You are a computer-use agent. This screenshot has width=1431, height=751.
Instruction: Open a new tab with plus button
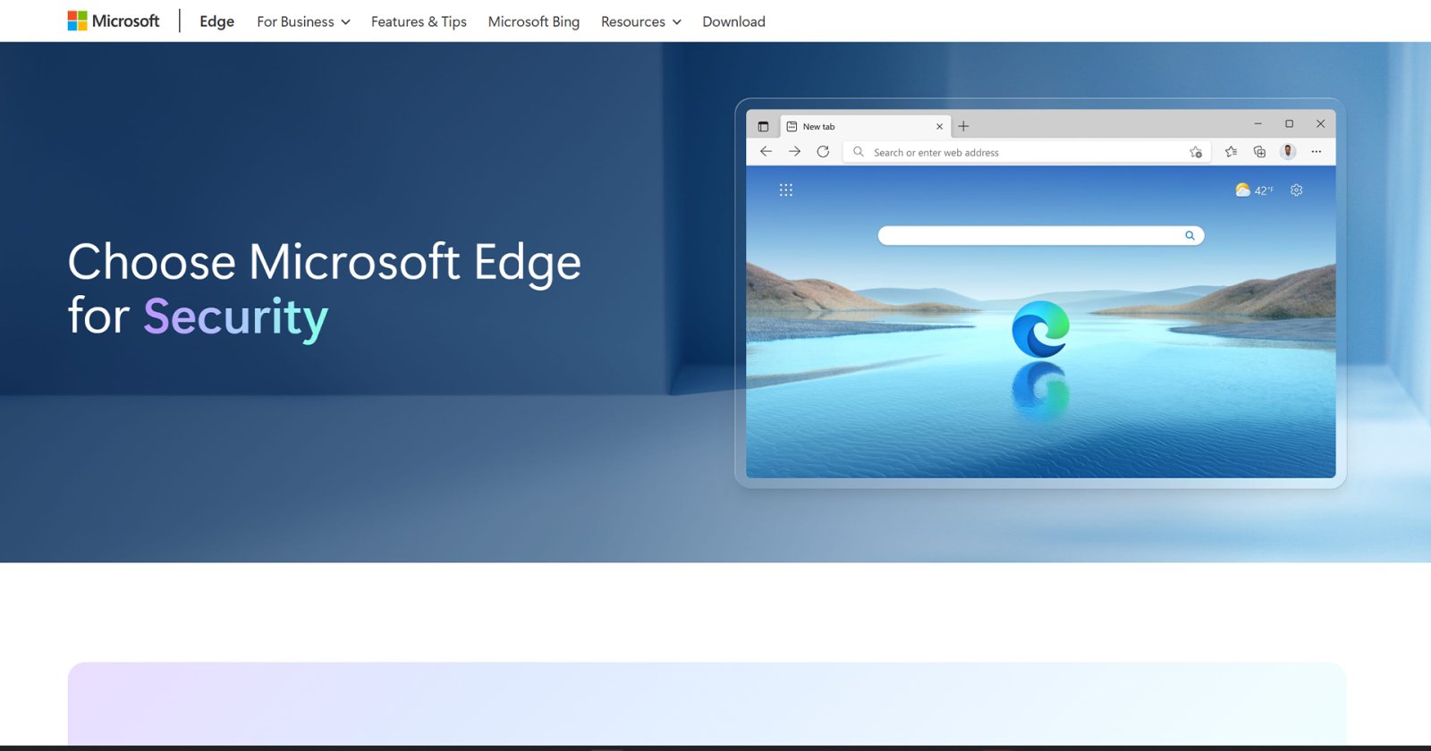click(963, 126)
